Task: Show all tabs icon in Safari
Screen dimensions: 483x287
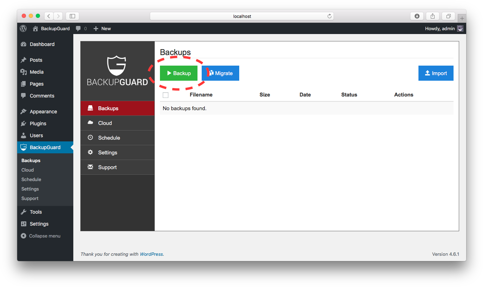Action: pos(448,16)
